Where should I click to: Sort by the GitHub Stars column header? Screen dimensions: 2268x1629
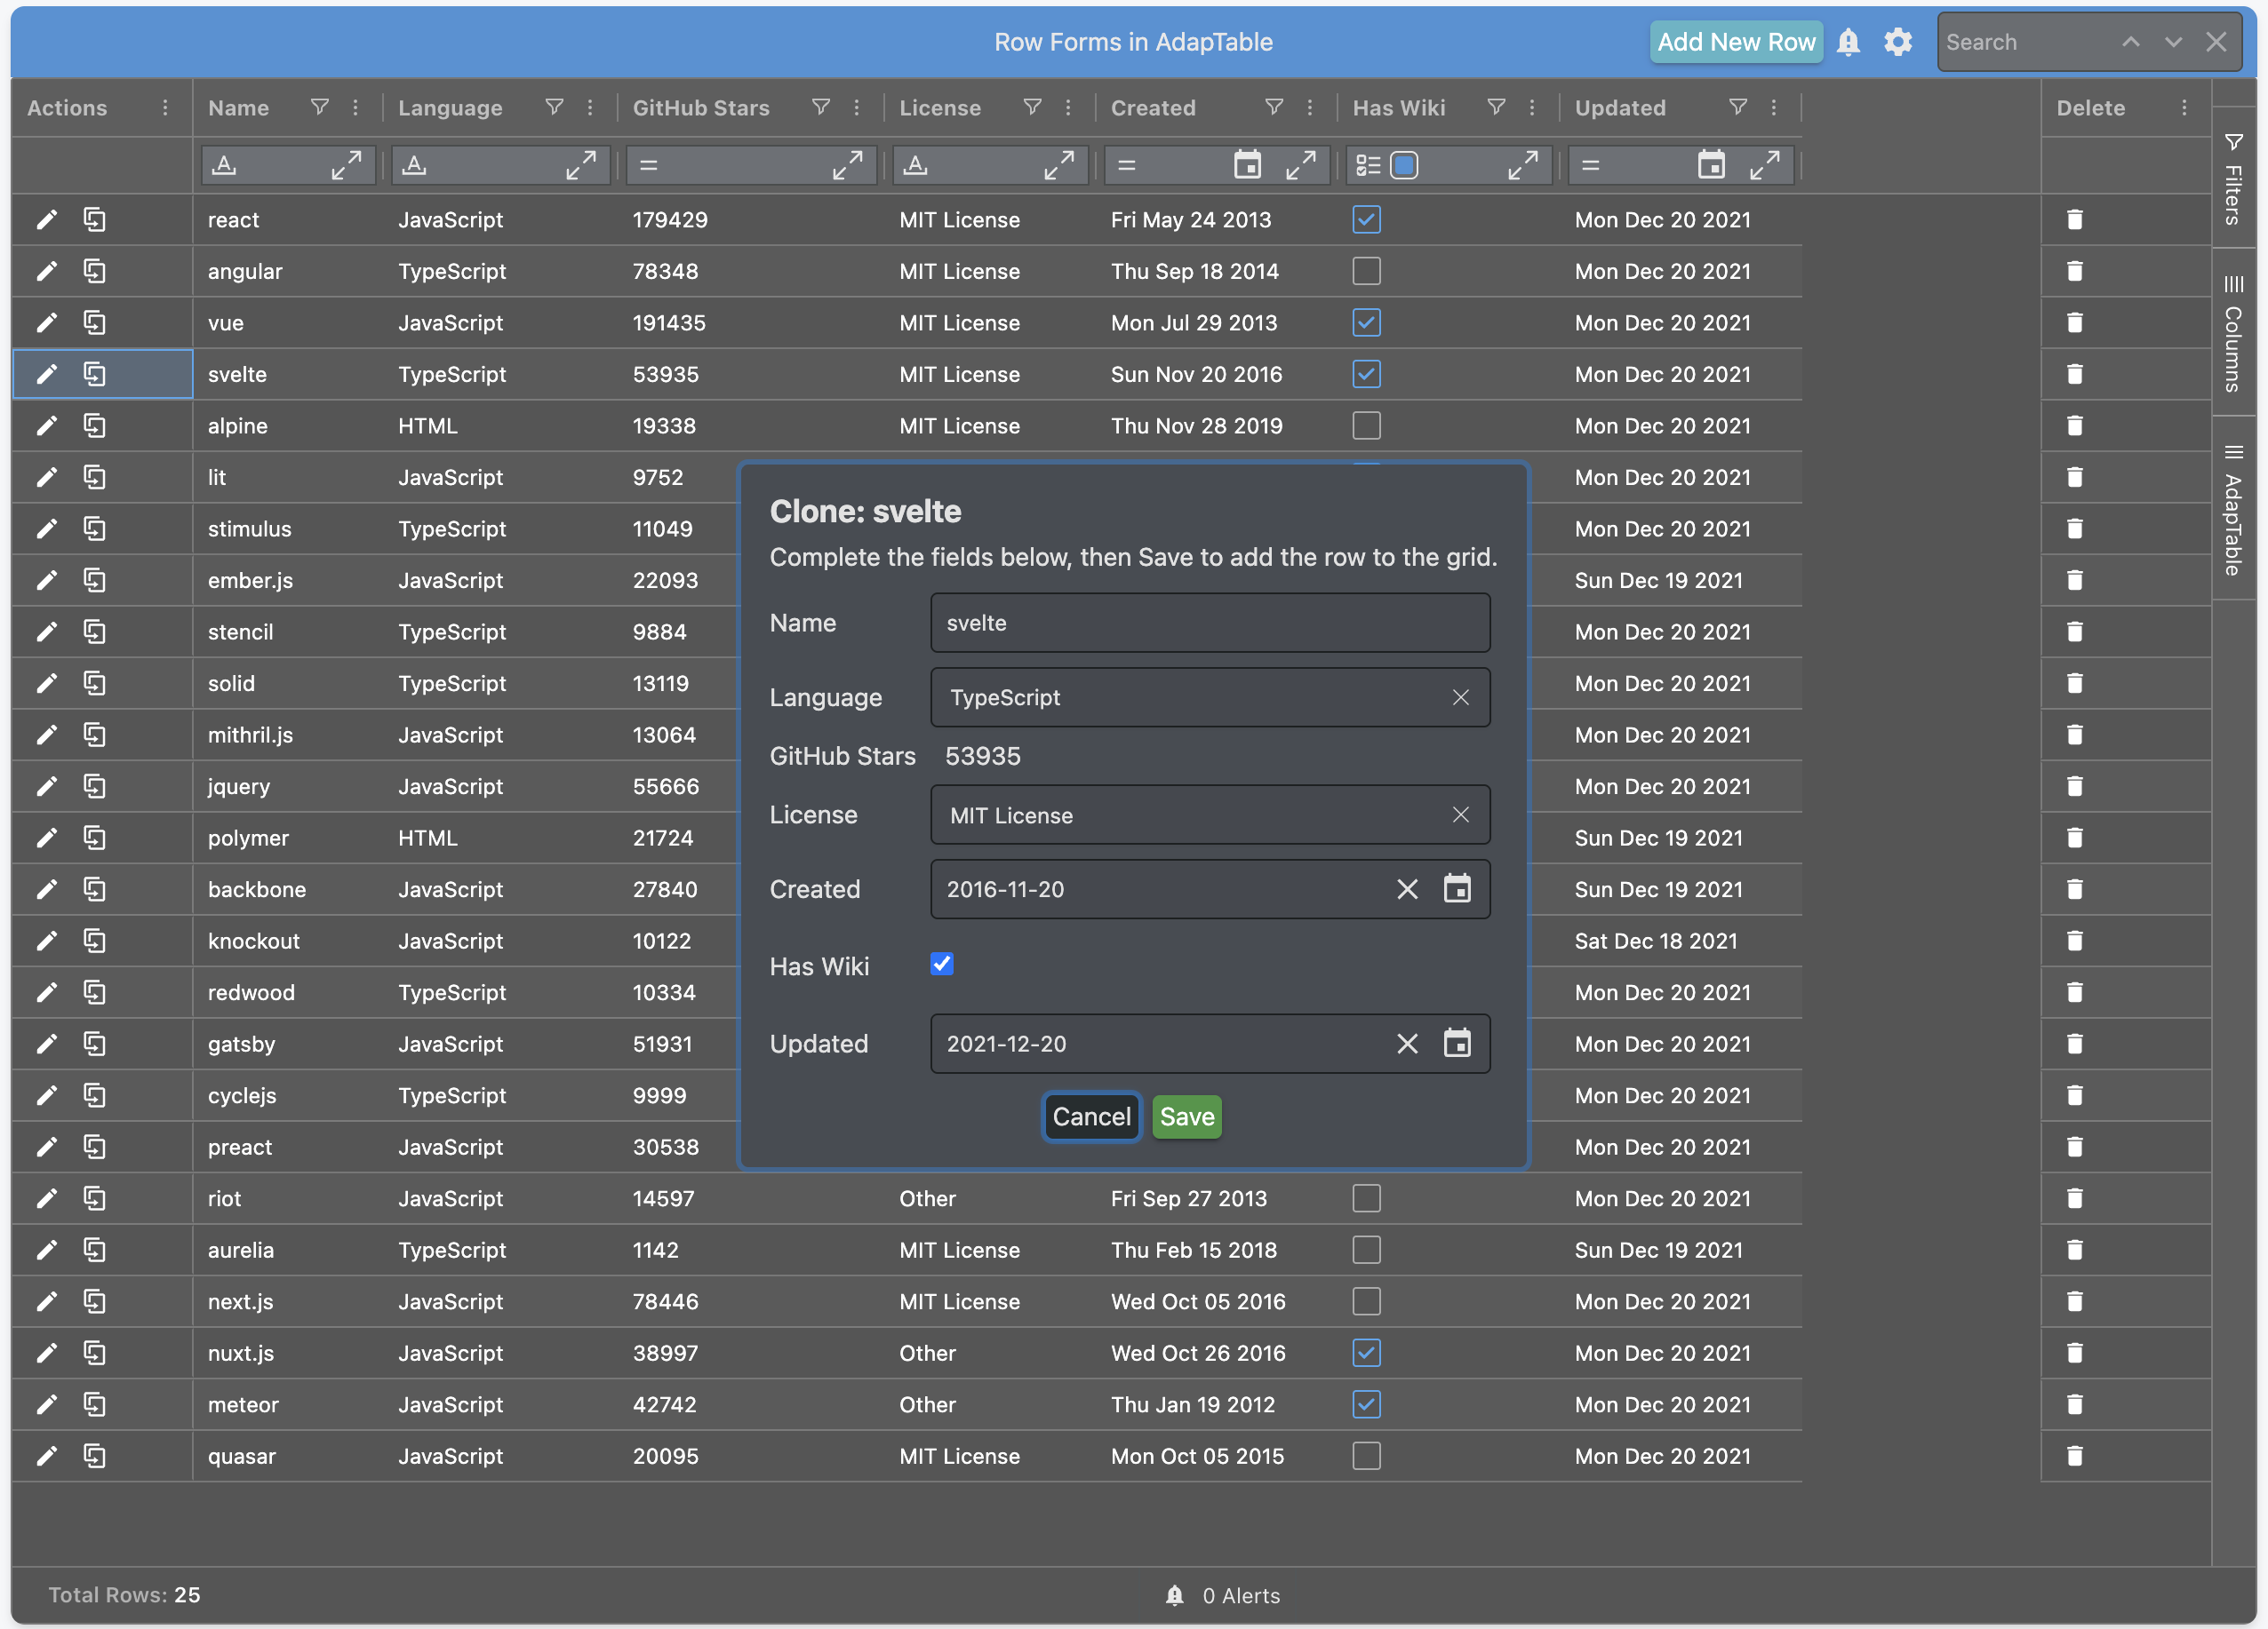point(701,107)
